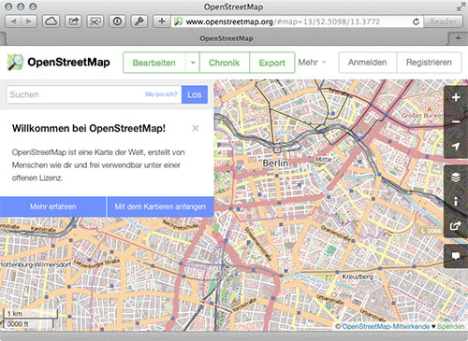Click the Kreuzberg label on the map

[x=358, y=277]
